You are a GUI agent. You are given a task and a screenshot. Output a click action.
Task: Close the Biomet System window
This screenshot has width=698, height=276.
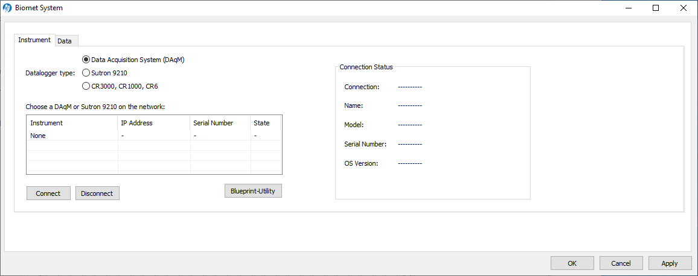click(683, 8)
